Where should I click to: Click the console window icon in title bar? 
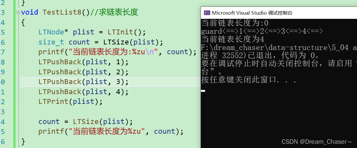[207, 13]
